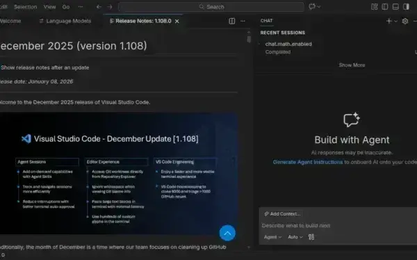Start a new chat with plus icon

pos(389,21)
